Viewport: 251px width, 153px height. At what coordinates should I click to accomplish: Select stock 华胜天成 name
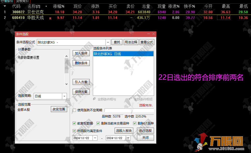[35, 18]
